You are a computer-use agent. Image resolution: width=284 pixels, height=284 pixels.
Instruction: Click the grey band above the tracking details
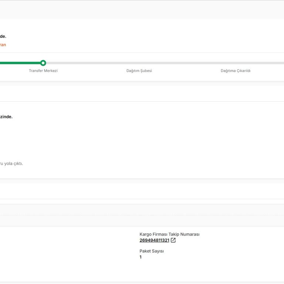tap(142, 215)
